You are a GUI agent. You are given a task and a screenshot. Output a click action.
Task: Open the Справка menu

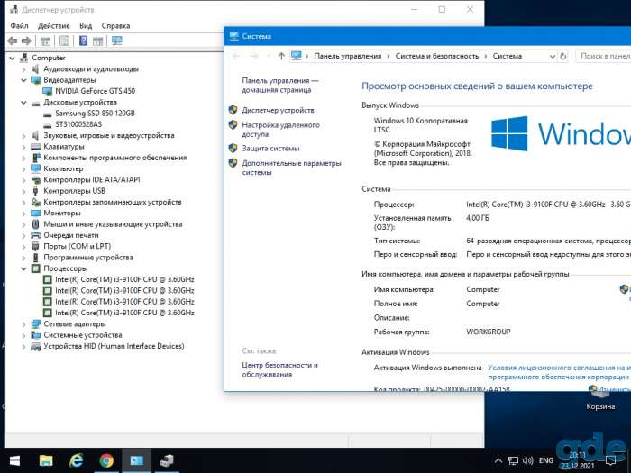115,26
